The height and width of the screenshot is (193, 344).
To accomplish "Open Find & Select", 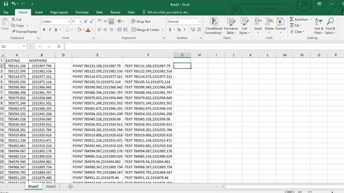I will pos(330,26).
